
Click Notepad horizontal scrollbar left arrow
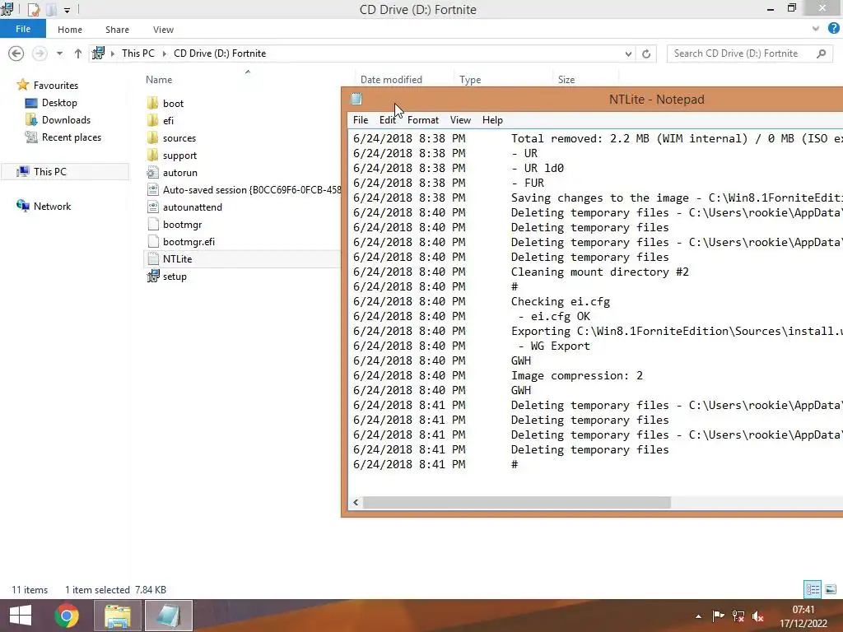[x=356, y=503]
